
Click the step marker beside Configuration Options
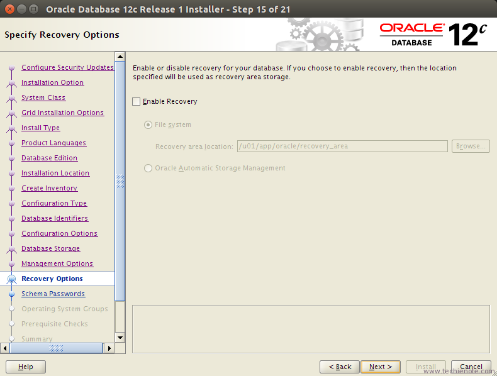(12, 233)
